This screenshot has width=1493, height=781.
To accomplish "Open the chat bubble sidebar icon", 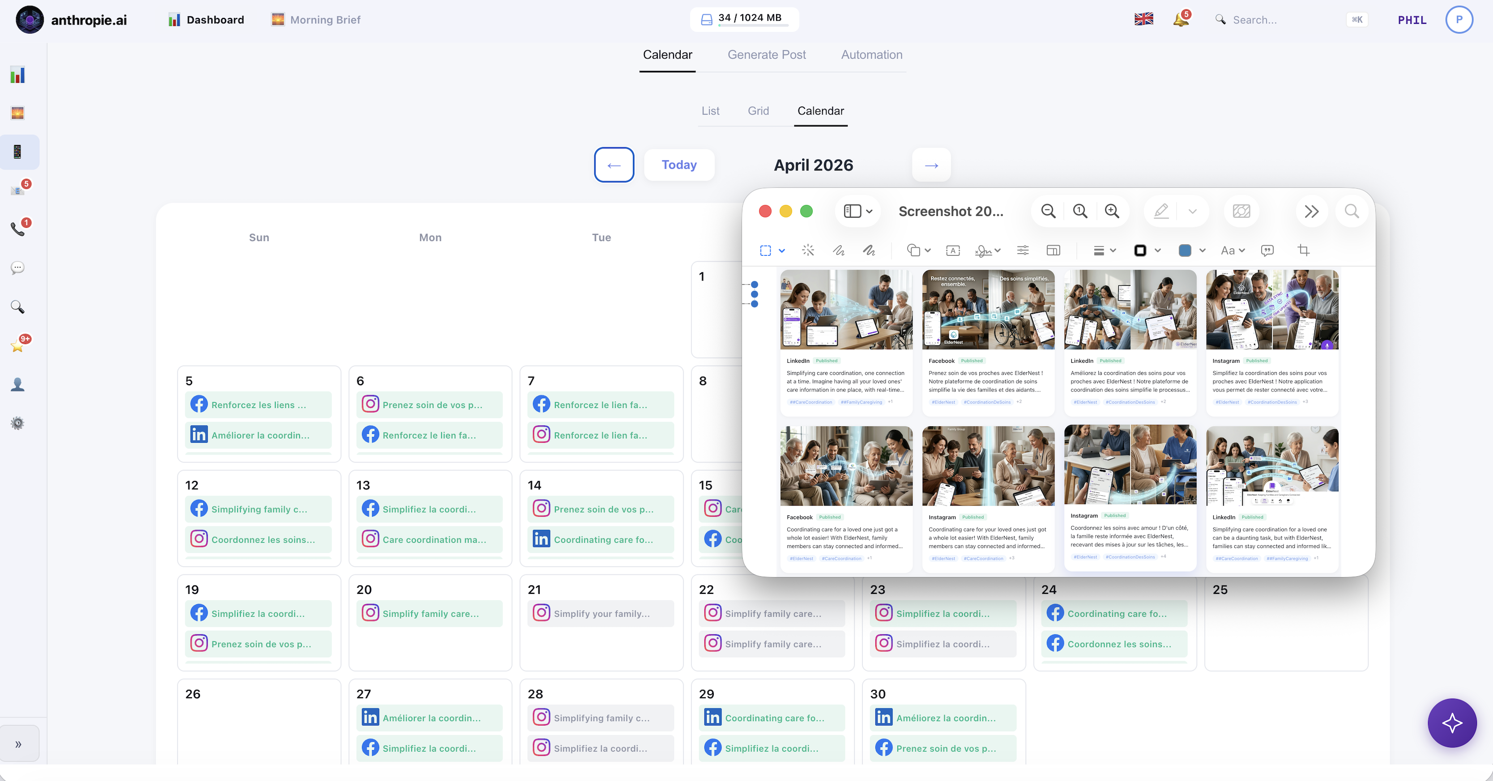I will coord(17,267).
